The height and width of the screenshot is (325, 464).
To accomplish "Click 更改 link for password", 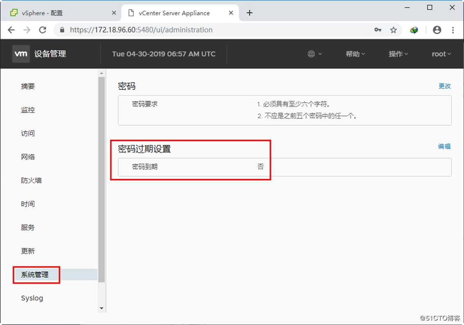I will tap(444, 86).
